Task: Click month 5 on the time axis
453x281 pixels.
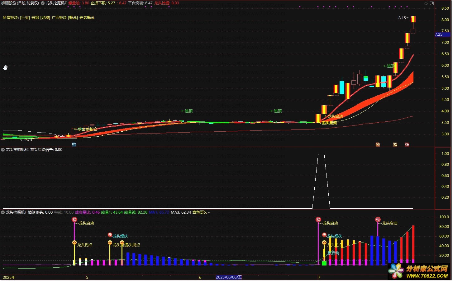Action: (x=87, y=277)
